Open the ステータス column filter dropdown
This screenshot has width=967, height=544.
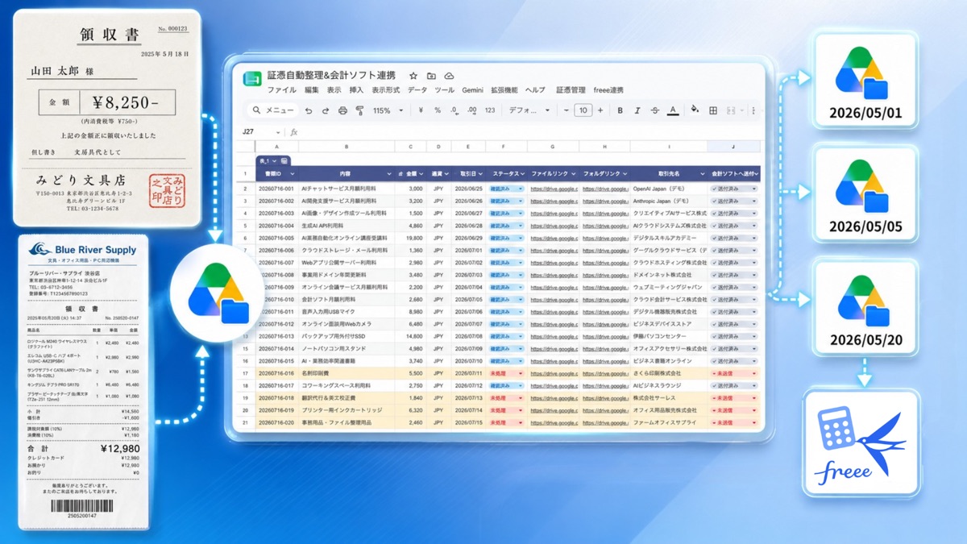tap(525, 174)
